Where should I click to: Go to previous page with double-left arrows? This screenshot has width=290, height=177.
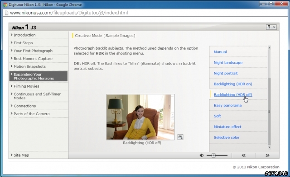[x=244, y=155]
